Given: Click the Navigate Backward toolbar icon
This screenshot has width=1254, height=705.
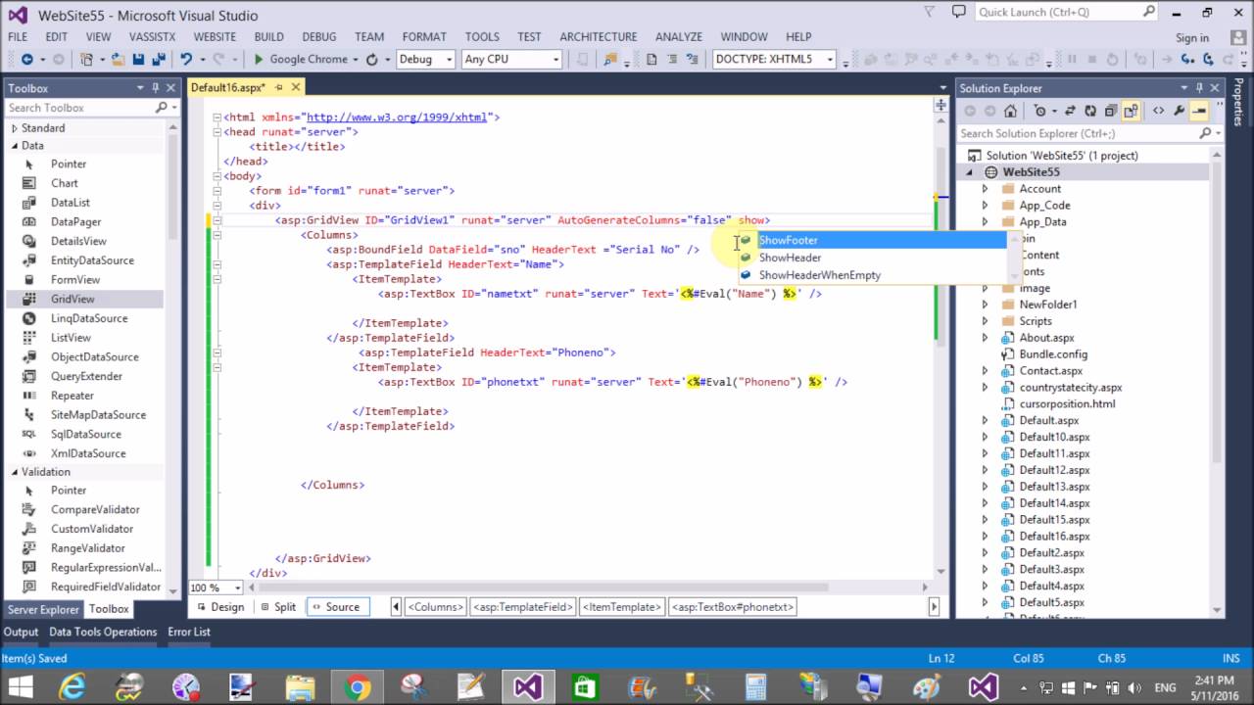Looking at the screenshot, I should coord(26,59).
